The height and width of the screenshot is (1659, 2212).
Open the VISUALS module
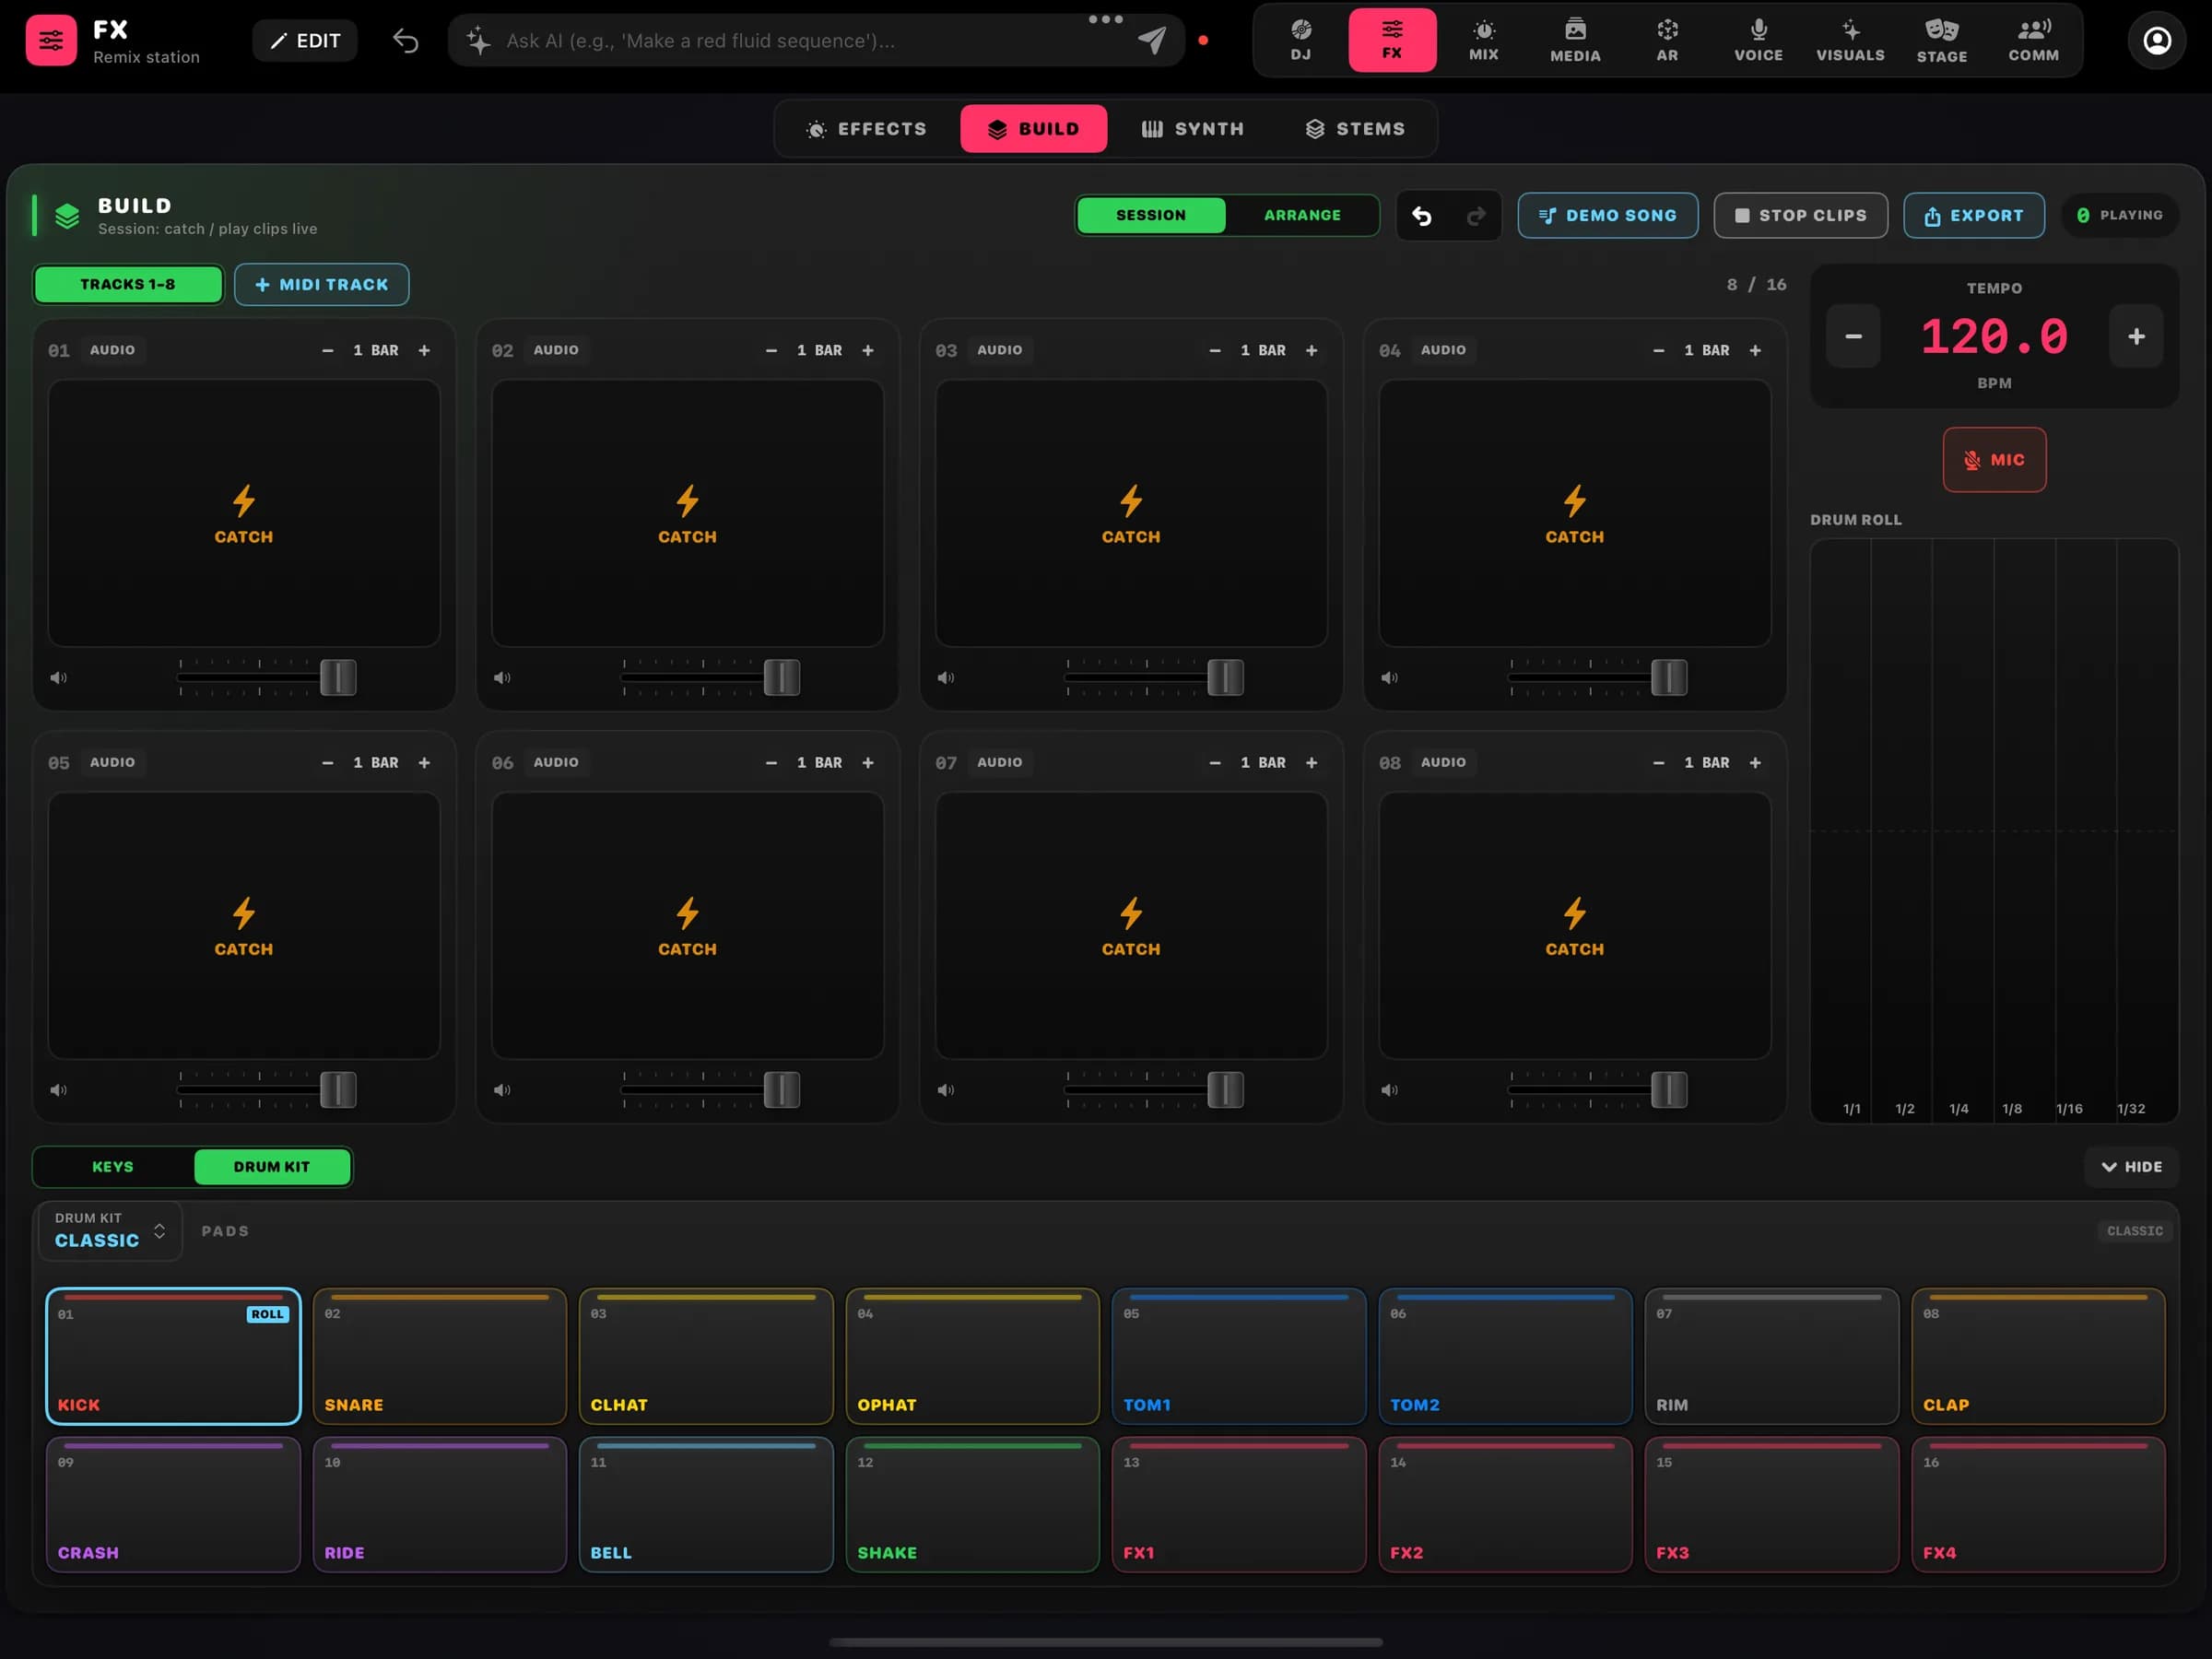tap(1850, 40)
